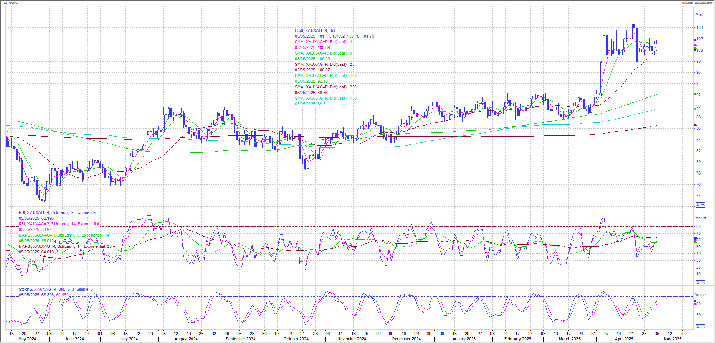Select the MARSI 9 Exponential 14 legend label
Viewport: 715px width, 343px height.
click(64, 235)
